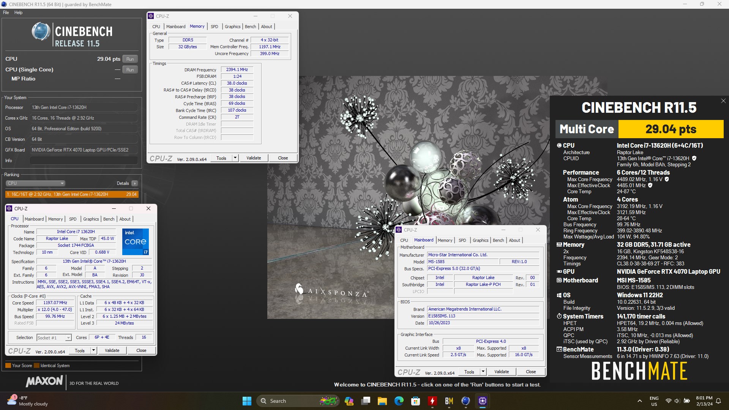Open weather widget showing Mostly cloudy
The width and height of the screenshot is (729, 410).
click(x=27, y=401)
